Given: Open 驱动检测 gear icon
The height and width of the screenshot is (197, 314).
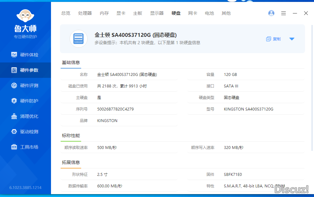Looking at the screenshot, I should [14, 132].
